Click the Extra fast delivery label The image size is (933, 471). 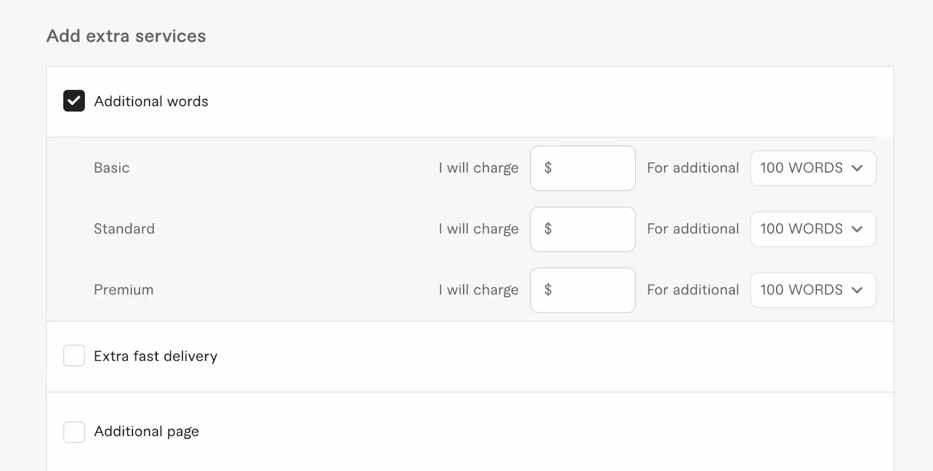(156, 356)
